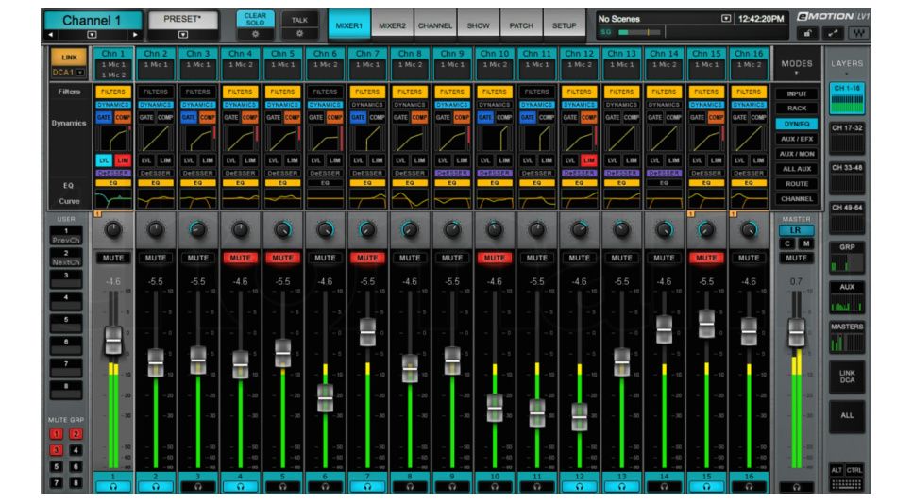Open Chn 1 dynamics curve graph
Image resolution: width=913 pixels, height=503 pixels.
(113, 140)
